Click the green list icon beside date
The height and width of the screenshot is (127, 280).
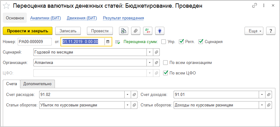point(117,42)
